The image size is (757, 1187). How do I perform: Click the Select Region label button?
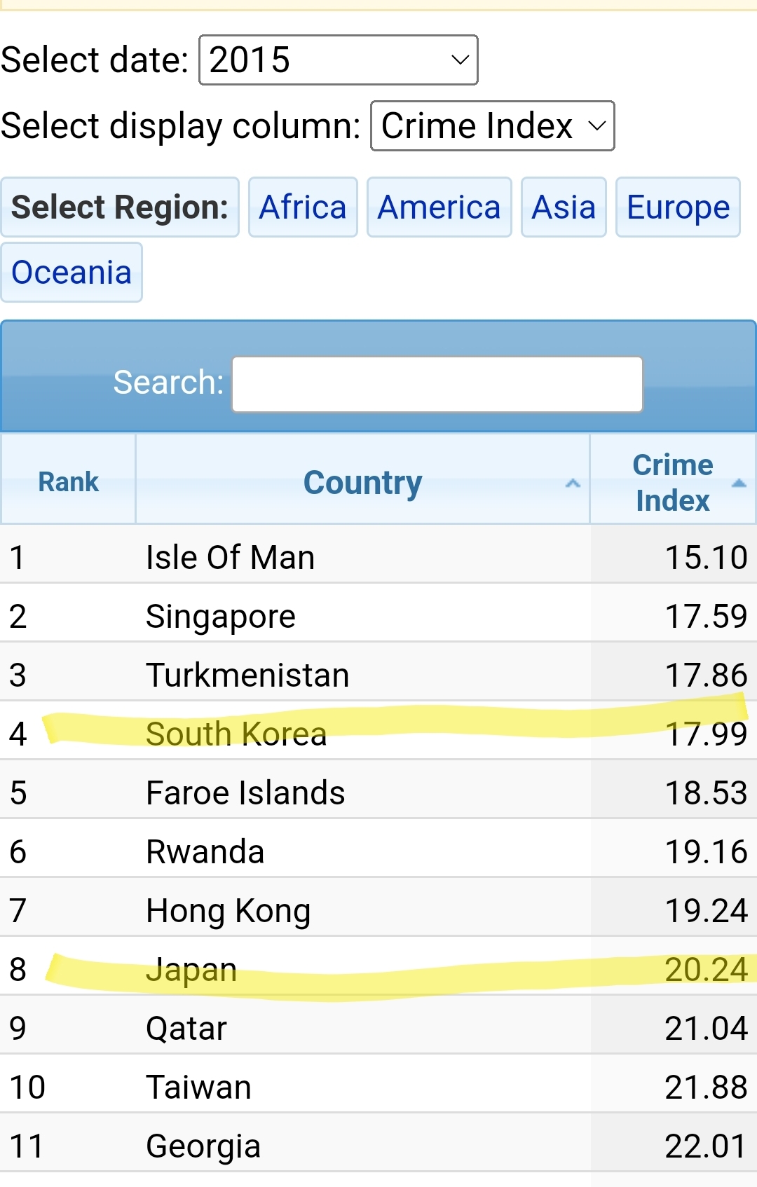click(x=120, y=207)
